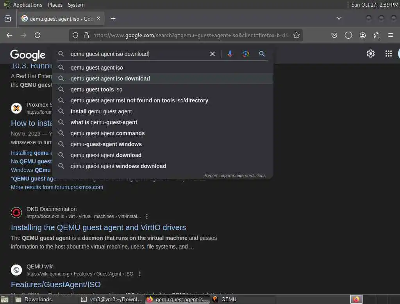Select suggestion 'qemu guest agent windows download'
This screenshot has height=304, width=400.
point(163,166)
